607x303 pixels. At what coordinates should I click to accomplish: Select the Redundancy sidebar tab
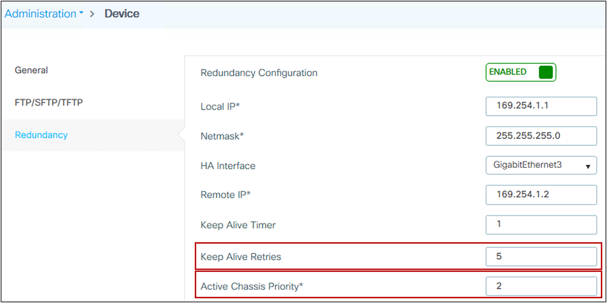(41, 135)
